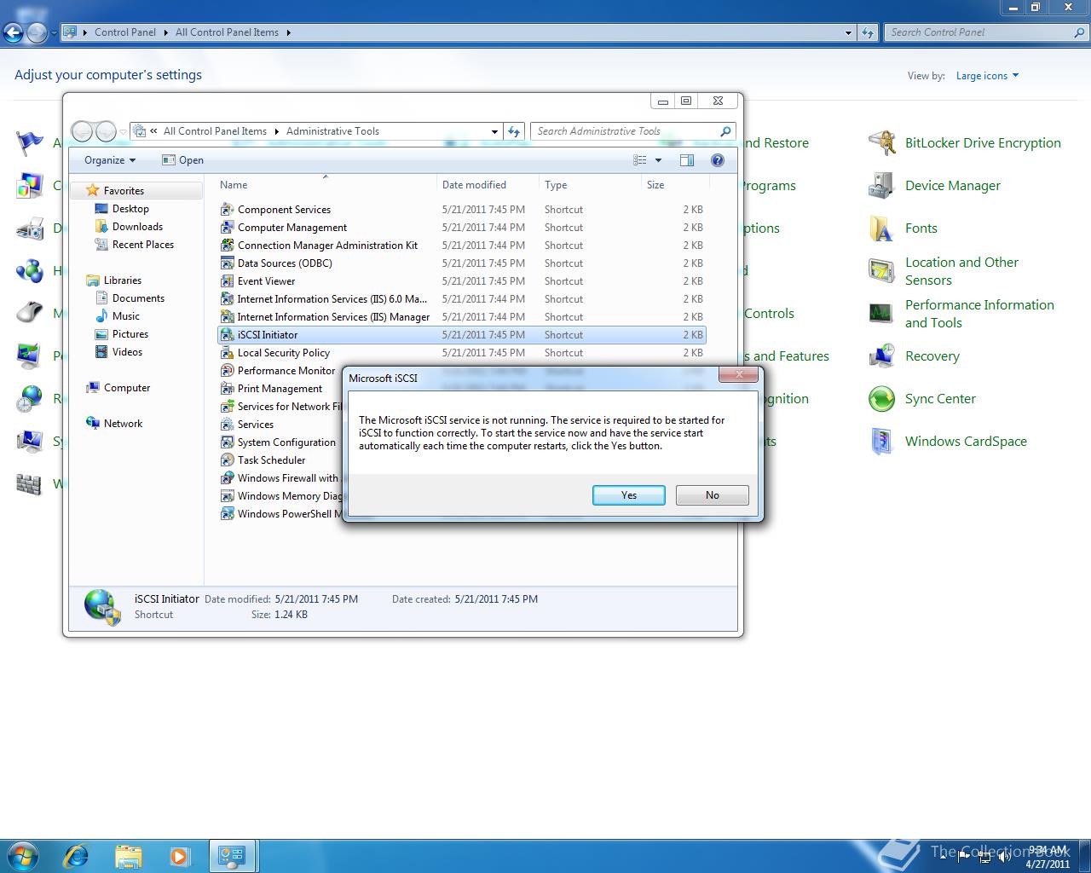
Task: Select the Performance Monitor icon
Action: (x=227, y=371)
